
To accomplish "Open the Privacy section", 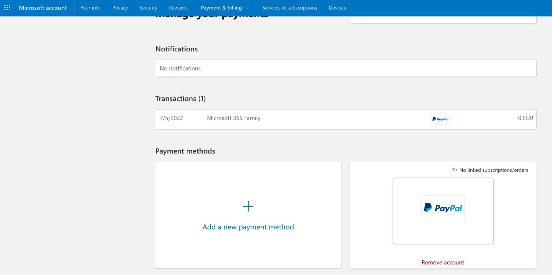I will tap(120, 7).
